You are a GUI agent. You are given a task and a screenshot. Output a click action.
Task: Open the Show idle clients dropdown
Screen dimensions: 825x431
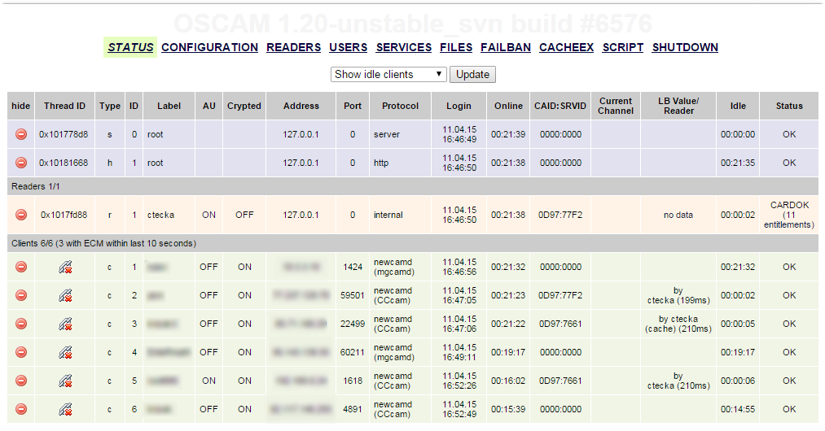[x=388, y=74]
